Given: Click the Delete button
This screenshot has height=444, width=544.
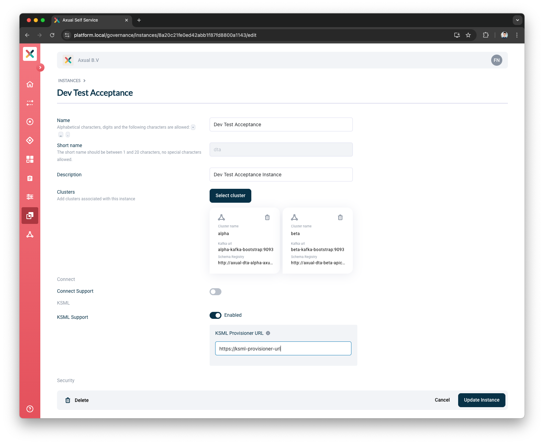Looking at the screenshot, I should [x=77, y=400].
